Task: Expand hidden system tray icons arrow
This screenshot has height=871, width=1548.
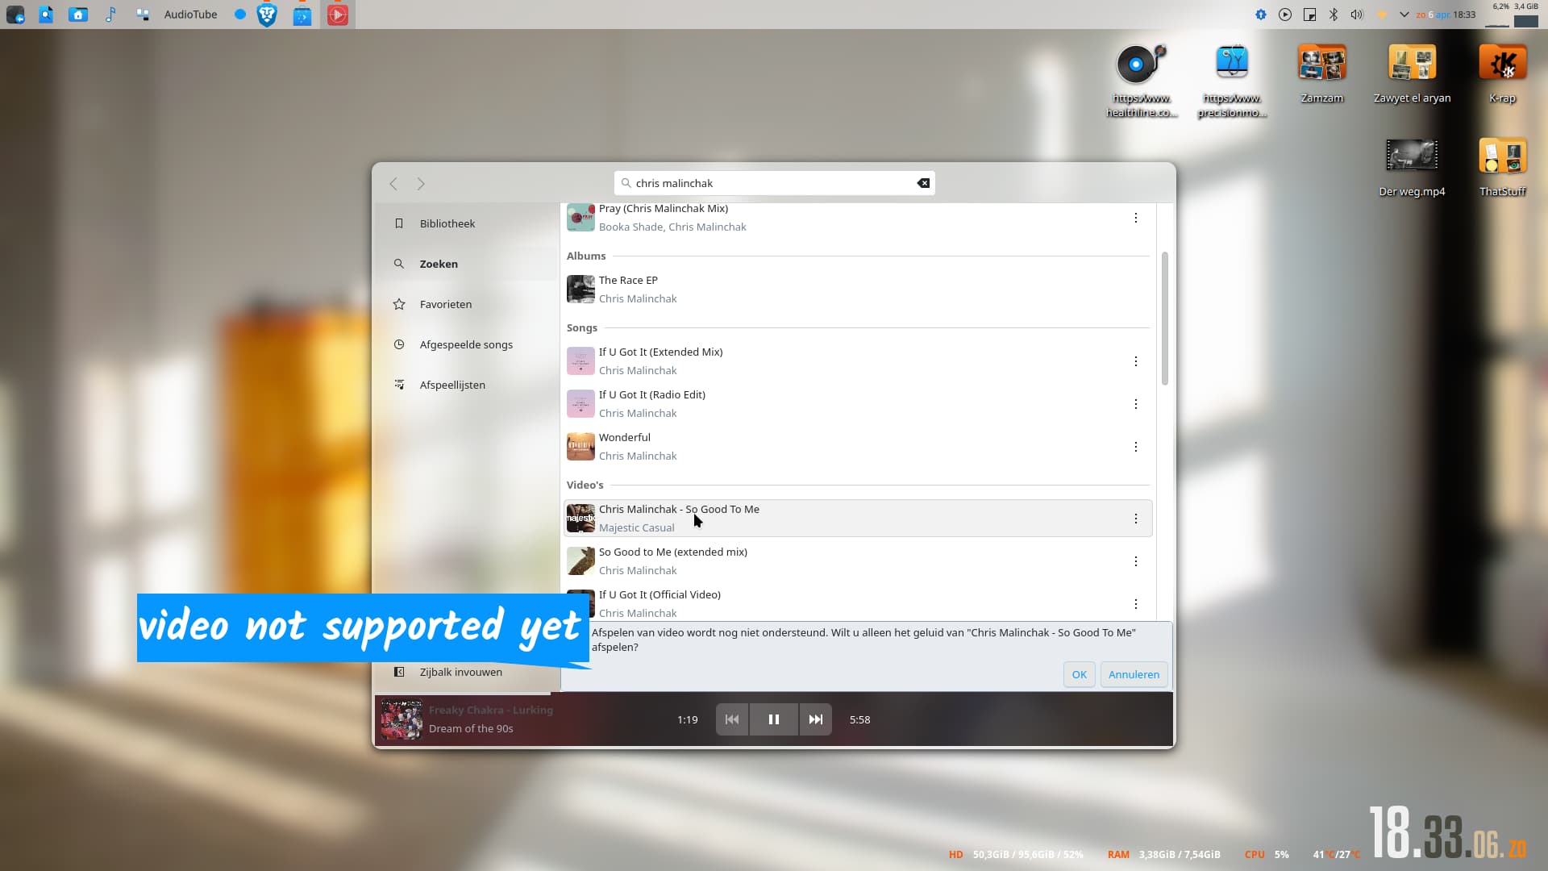Action: (1404, 15)
